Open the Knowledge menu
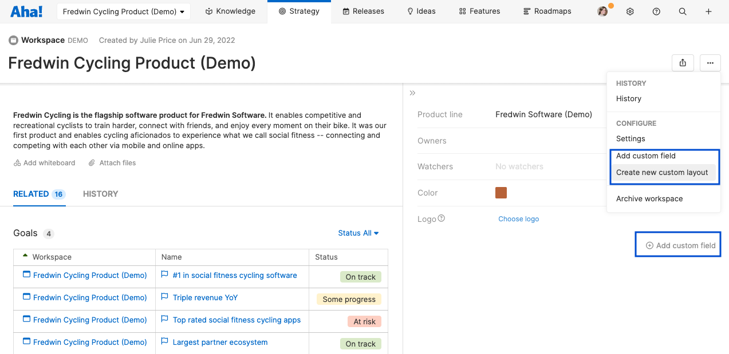This screenshot has height=354, width=729. pos(230,11)
